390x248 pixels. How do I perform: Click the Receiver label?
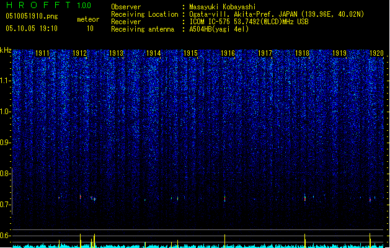pos(126,22)
